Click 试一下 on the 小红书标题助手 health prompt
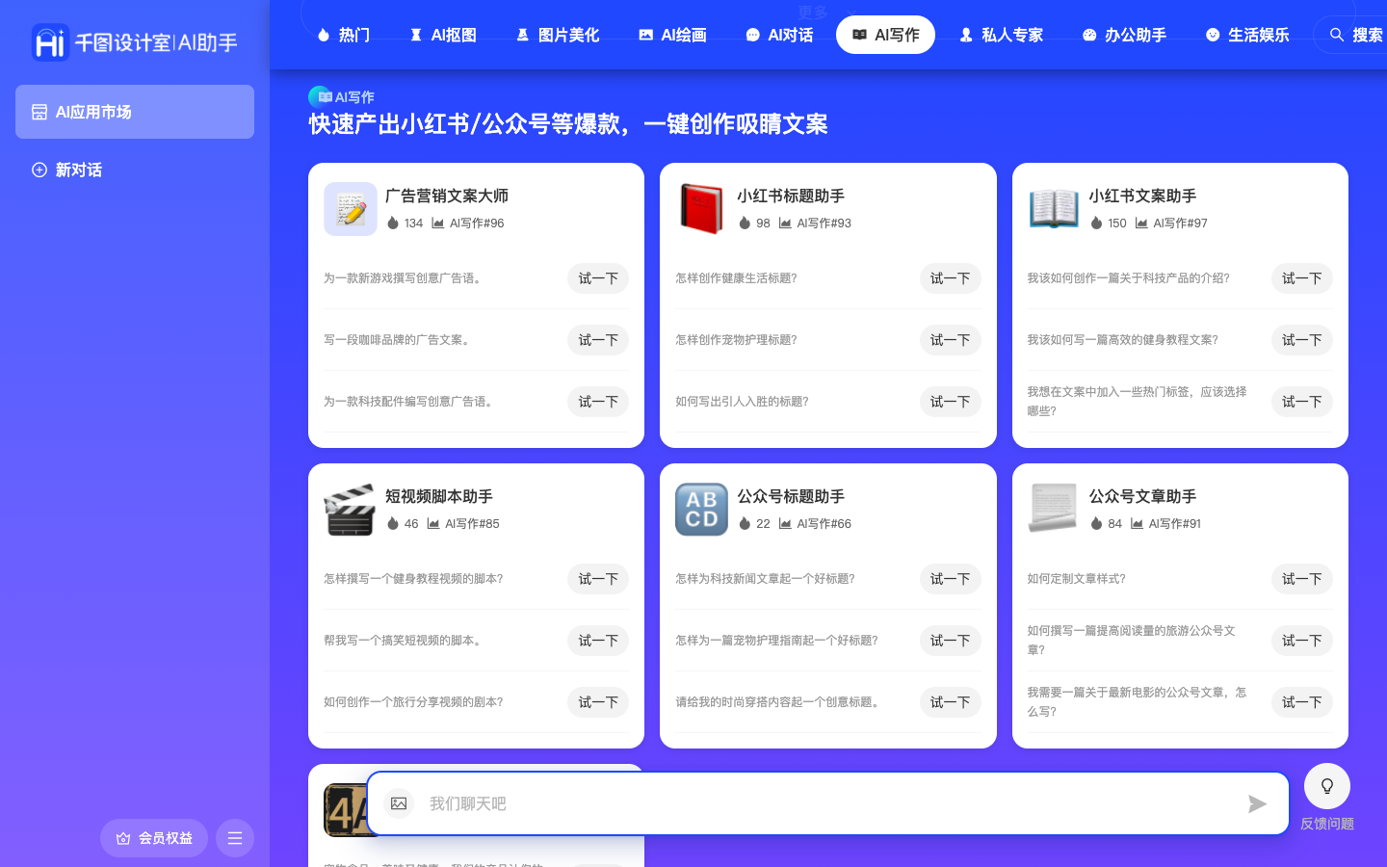The image size is (1387, 867). click(x=950, y=278)
